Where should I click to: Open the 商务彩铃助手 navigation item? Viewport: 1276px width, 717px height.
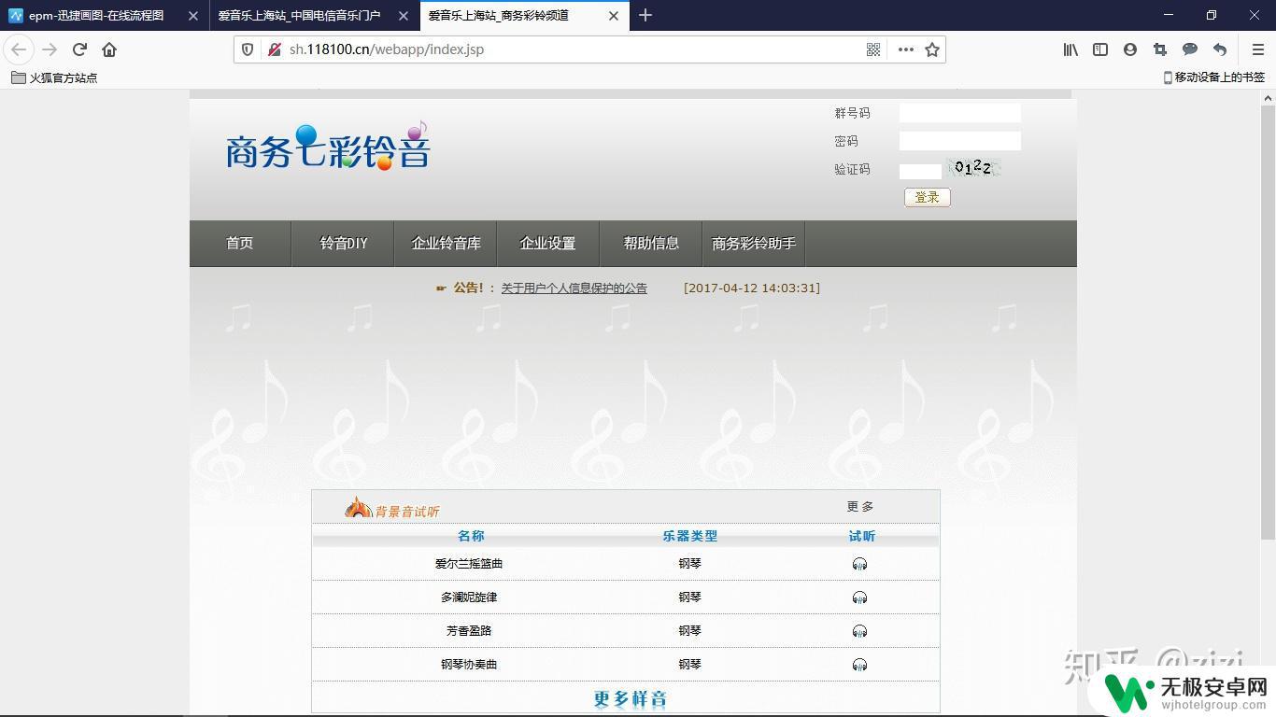[754, 244]
